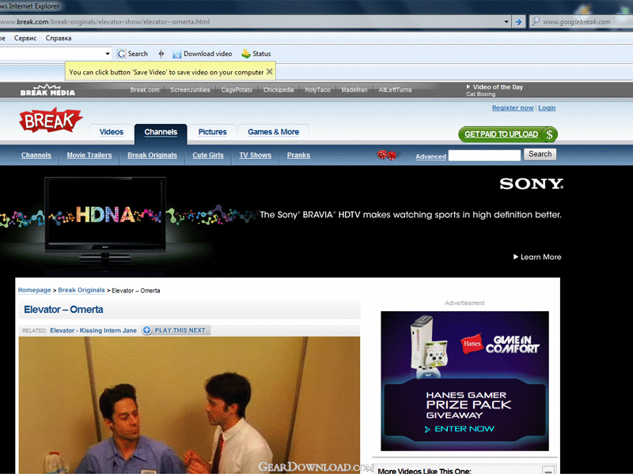Click the Sony Learn More link
The height and width of the screenshot is (474, 633).
click(x=537, y=258)
